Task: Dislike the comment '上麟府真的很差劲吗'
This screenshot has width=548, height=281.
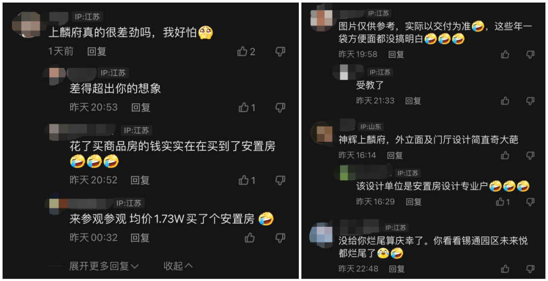Action: [280, 52]
